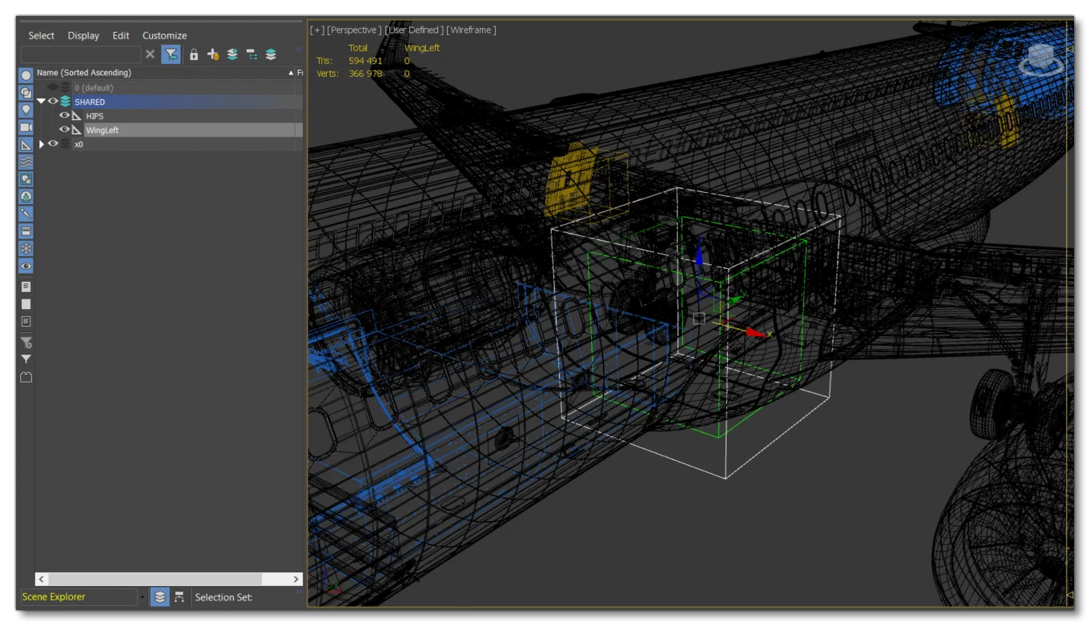Click the WingLeft helper type icon
This screenshot has height=626, width=1090.
77,130
